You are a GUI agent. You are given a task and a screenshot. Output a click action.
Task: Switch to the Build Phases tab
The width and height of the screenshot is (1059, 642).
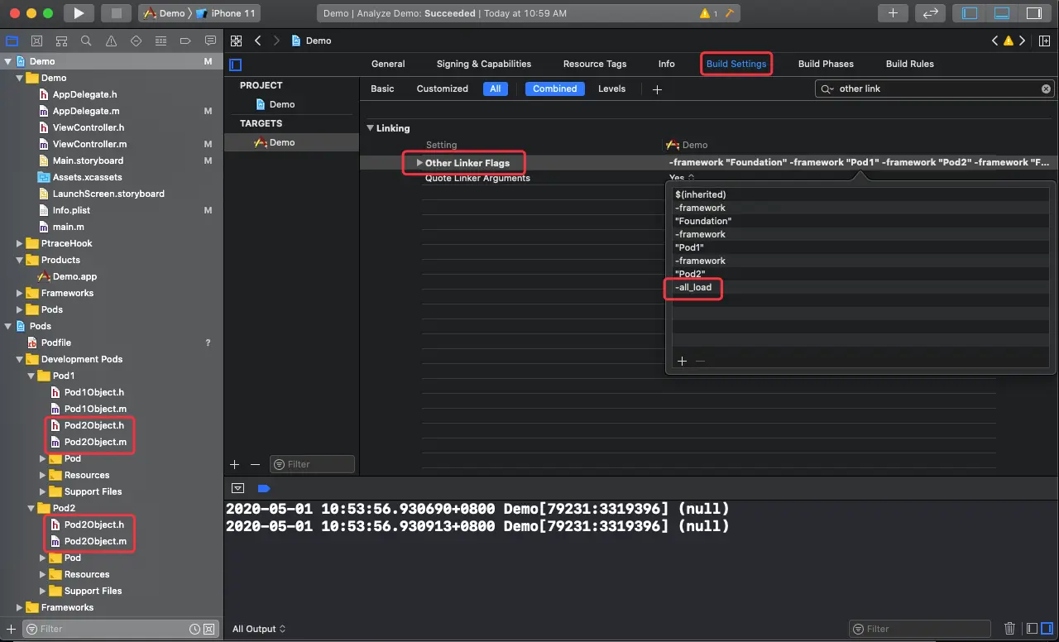(x=826, y=64)
